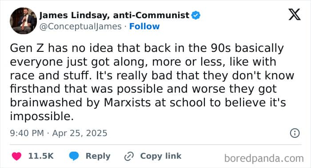Select the Reply text button
This screenshot has height=168, width=311.
click(x=98, y=156)
